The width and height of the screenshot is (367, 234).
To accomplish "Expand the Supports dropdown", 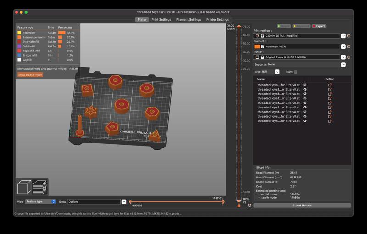I will (343, 64).
